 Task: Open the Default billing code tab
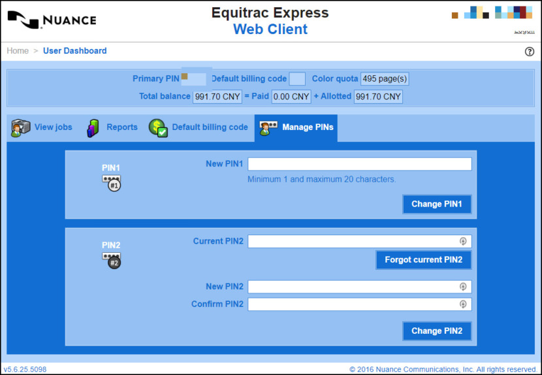[x=199, y=128]
